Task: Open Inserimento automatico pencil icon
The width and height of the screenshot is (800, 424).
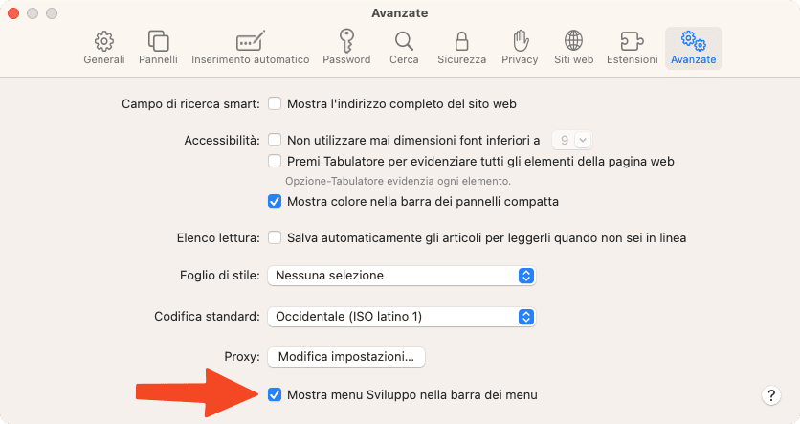Action: coord(250,41)
